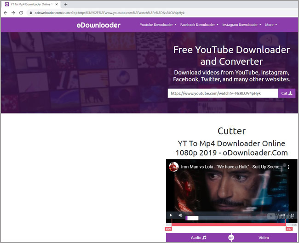
Task: Click the 3:07 end cut marker
Action: click(x=289, y=229)
